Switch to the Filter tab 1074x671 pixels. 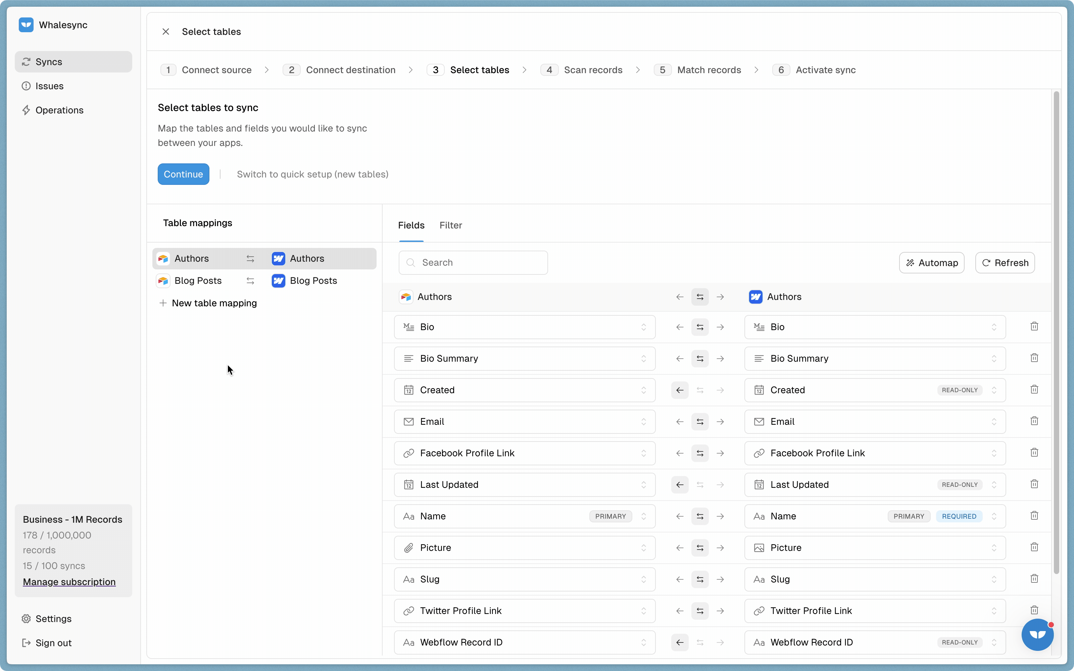[x=450, y=225]
